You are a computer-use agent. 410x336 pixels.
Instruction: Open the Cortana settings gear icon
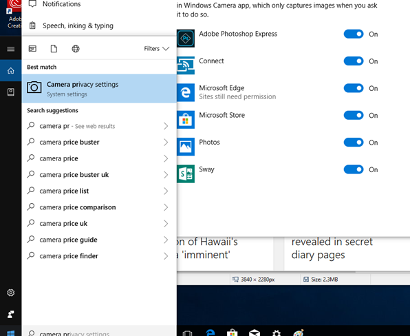click(11, 293)
